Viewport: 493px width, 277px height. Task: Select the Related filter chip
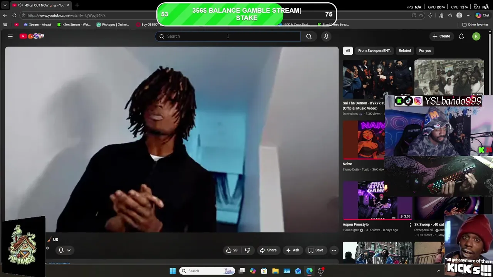click(404, 50)
